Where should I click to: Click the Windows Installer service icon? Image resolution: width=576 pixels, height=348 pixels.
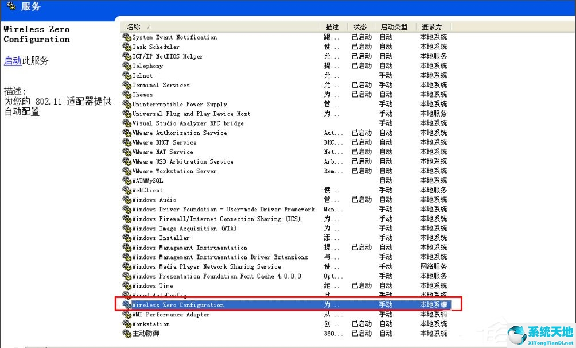[x=127, y=238]
